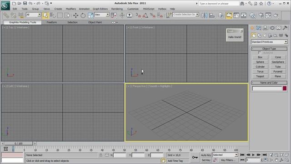
Task: Open Render Setup icon
Action: click(x=261, y=15)
